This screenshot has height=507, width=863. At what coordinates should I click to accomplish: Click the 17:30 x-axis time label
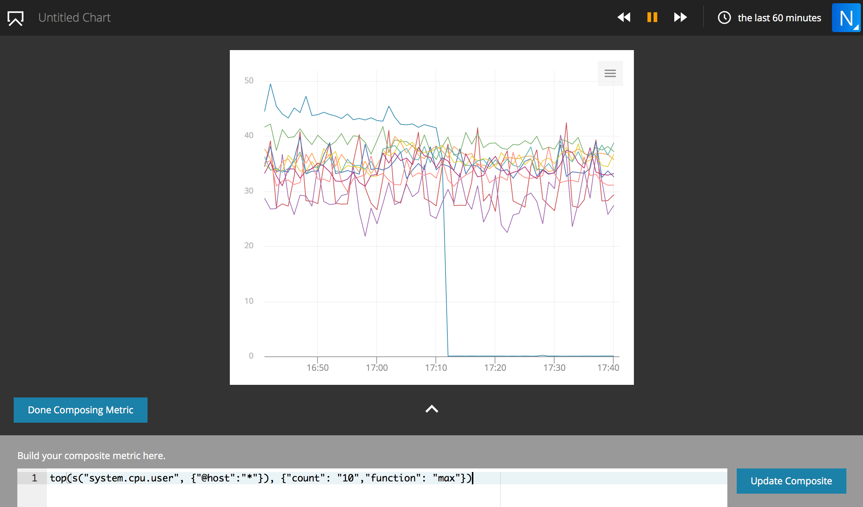click(x=554, y=368)
